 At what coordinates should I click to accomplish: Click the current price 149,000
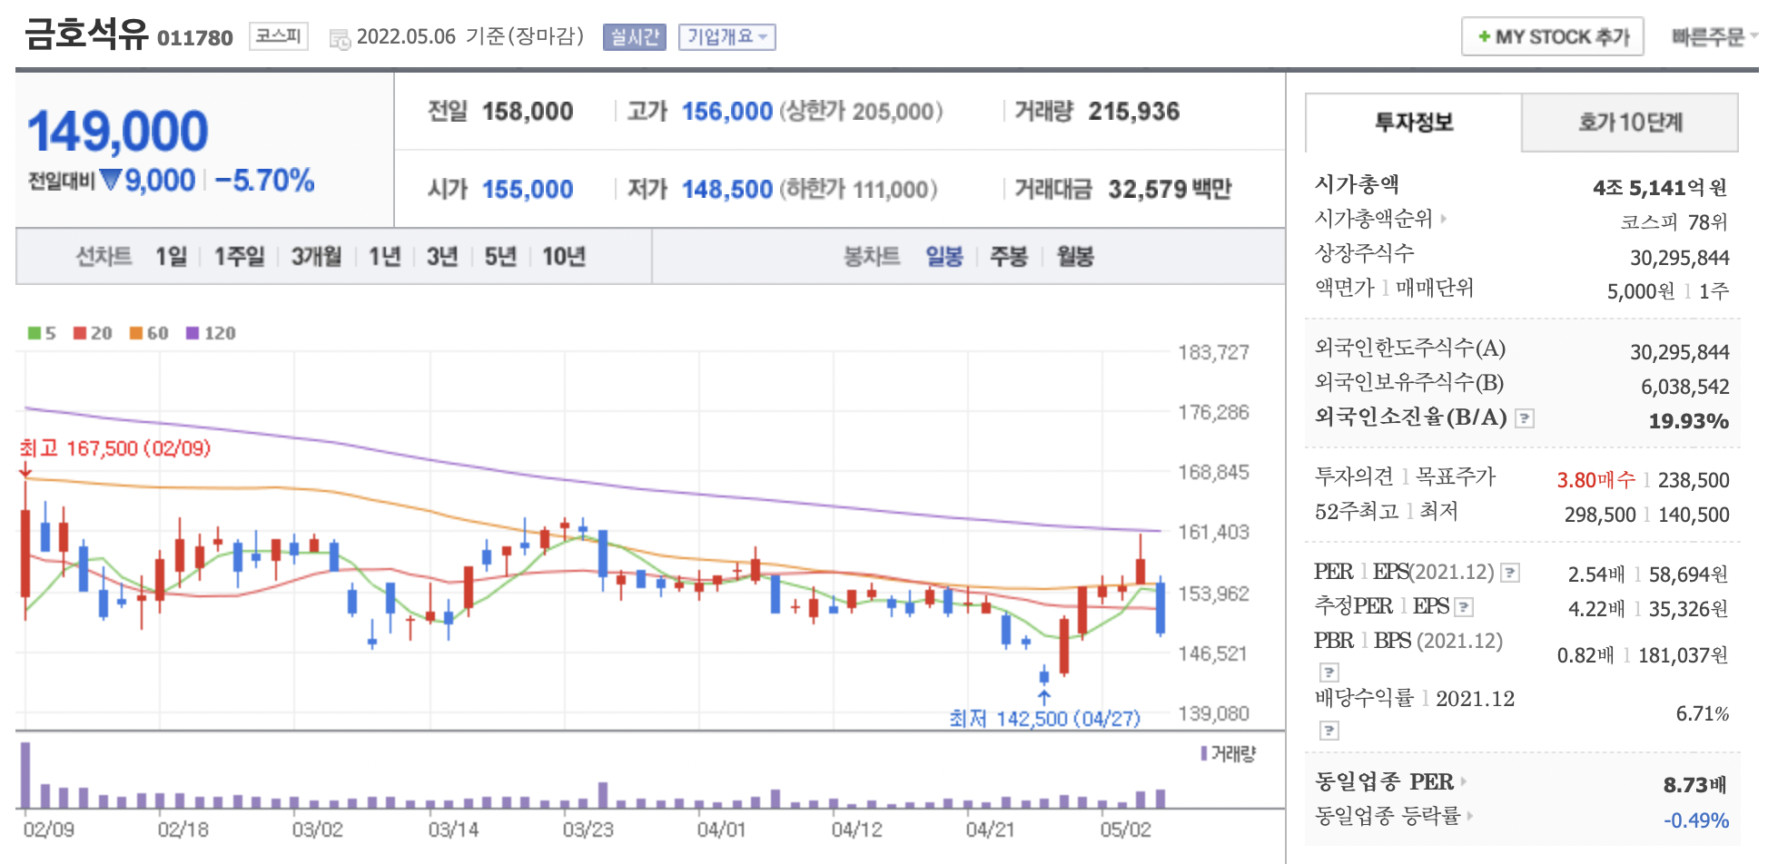tap(118, 132)
